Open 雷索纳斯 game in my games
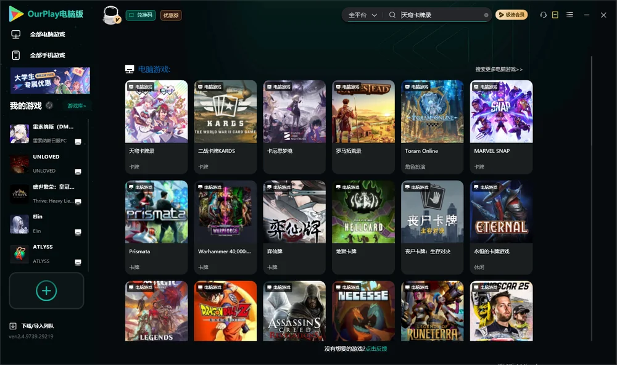The image size is (617, 365). [x=46, y=134]
